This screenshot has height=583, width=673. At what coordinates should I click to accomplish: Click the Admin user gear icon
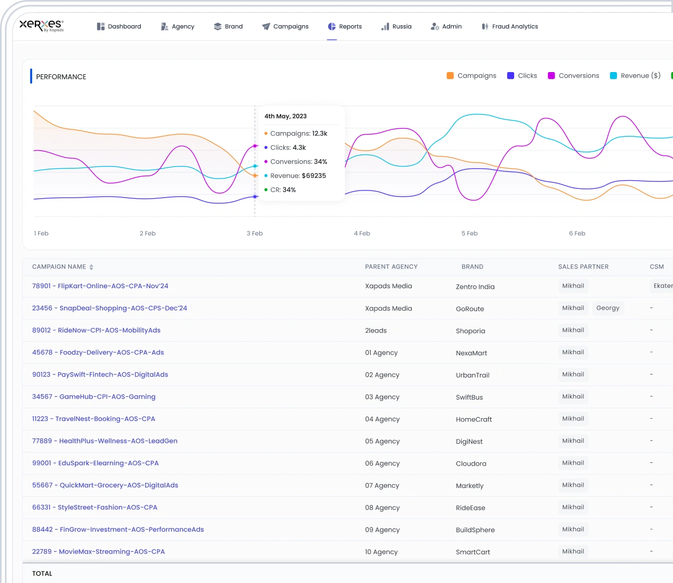click(x=435, y=26)
